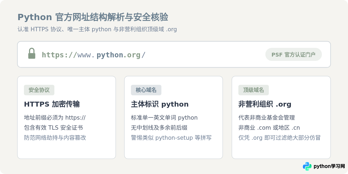The image size is (348, 174).
Task: Click the heading HTTPS 加密传输
Action: pyautogui.click(x=52, y=104)
